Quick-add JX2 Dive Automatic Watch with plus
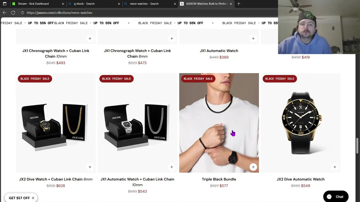Image resolution: width=360 pixels, height=202 pixels. point(335,167)
